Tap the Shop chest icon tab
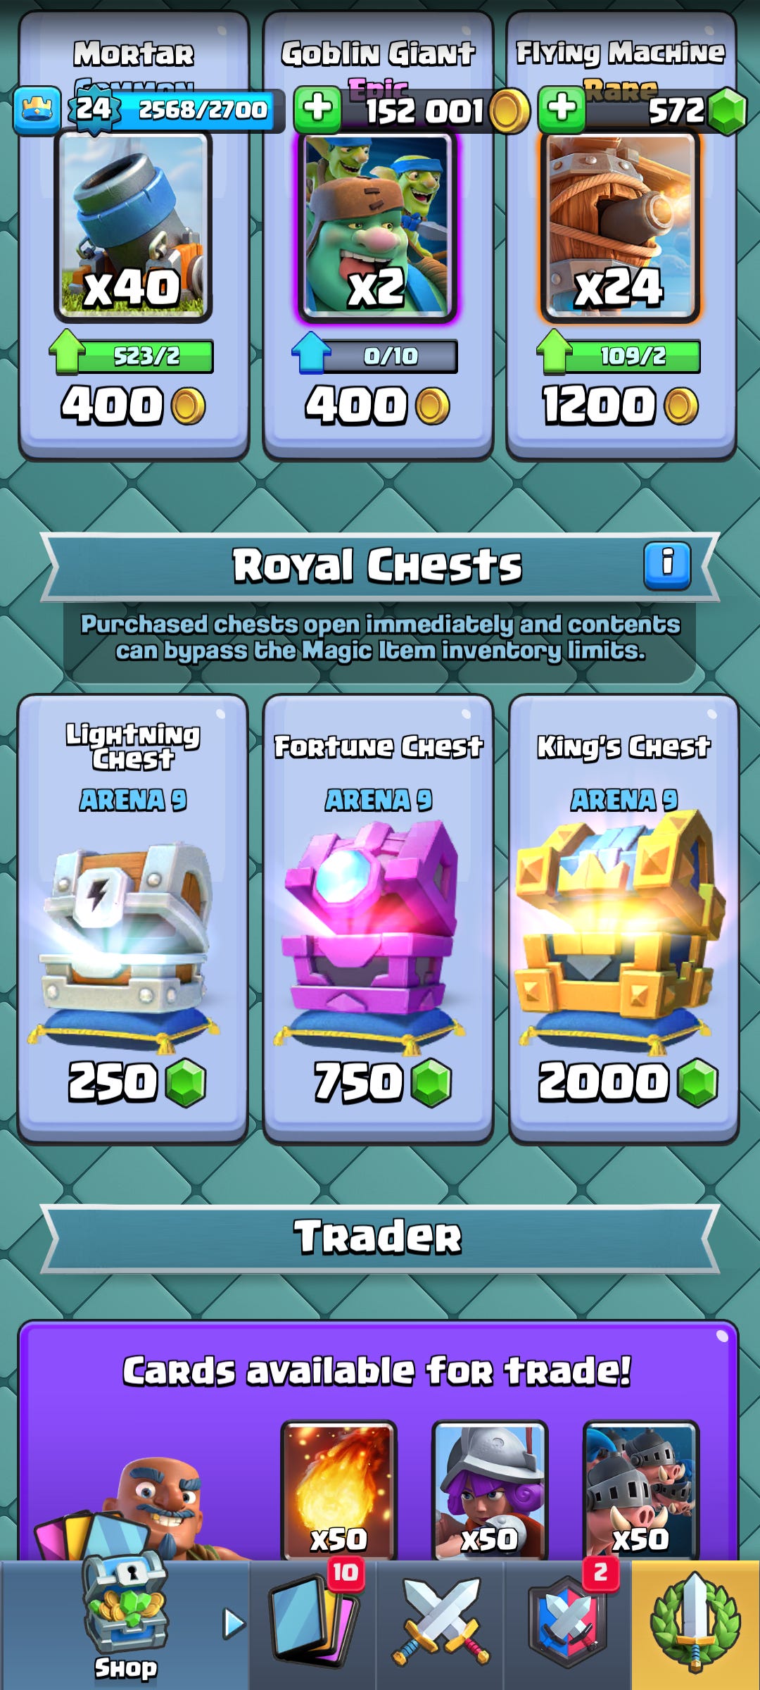 tap(125, 1620)
